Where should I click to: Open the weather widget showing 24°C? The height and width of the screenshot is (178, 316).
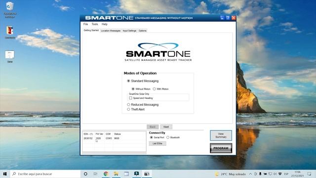(231, 174)
